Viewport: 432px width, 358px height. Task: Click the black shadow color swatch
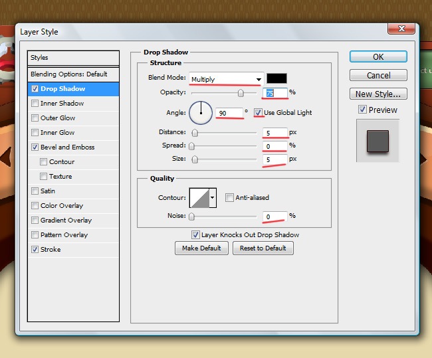point(276,79)
